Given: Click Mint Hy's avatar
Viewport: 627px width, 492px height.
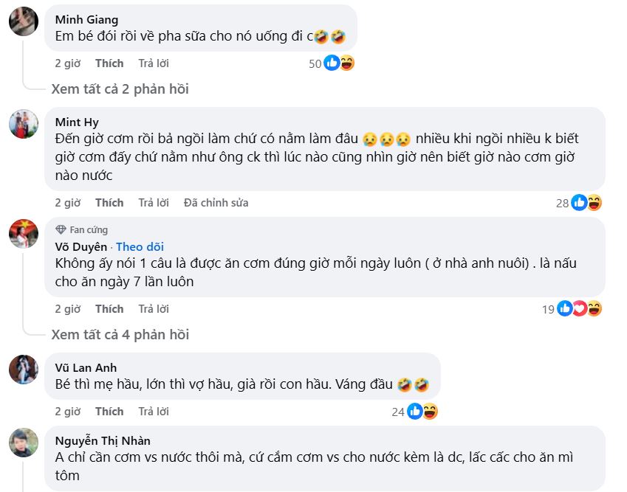Looking at the screenshot, I should pyautogui.click(x=23, y=123).
